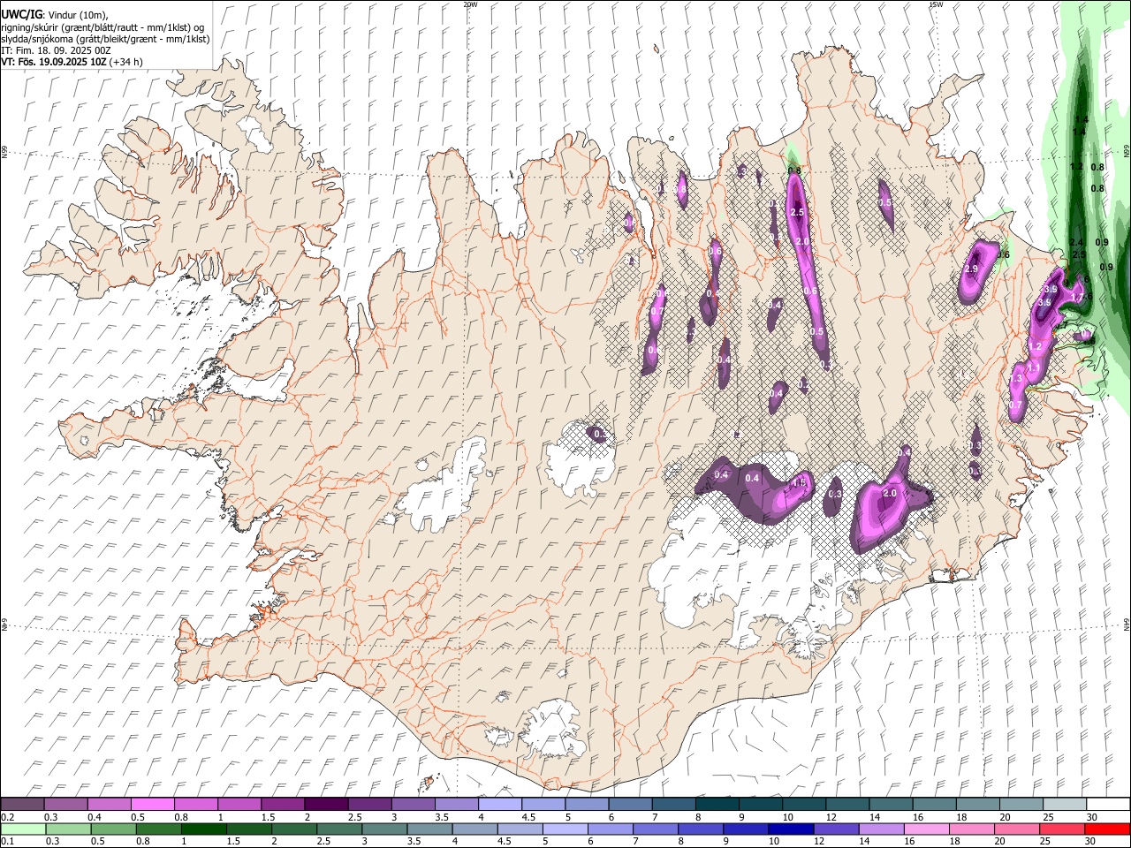This screenshot has width=1131, height=848.
Task: Pick the slate-blue swatch labeled 6 in upper legend
Action: (x=631, y=805)
